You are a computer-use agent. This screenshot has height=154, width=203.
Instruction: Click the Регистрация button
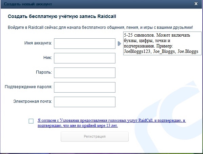tap(95, 136)
